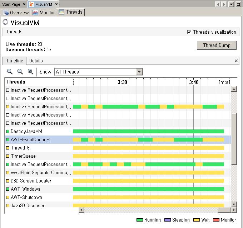Screen dimensions: 243x228
Task: Click the 3:40 timeline marker
Action: click(x=194, y=82)
